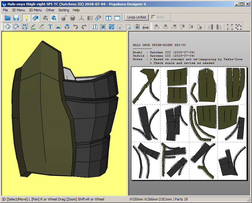
Task: Print the pattern using the printer icon
Action: pyautogui.click(x=146, y=27)
